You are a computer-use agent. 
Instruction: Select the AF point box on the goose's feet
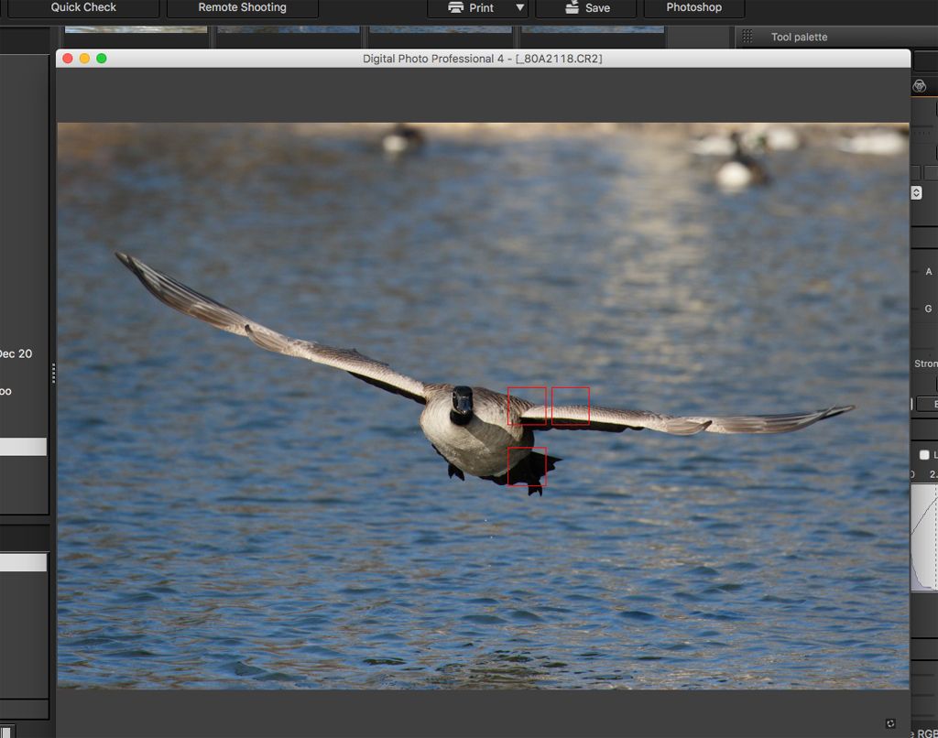tap(527, 466)
